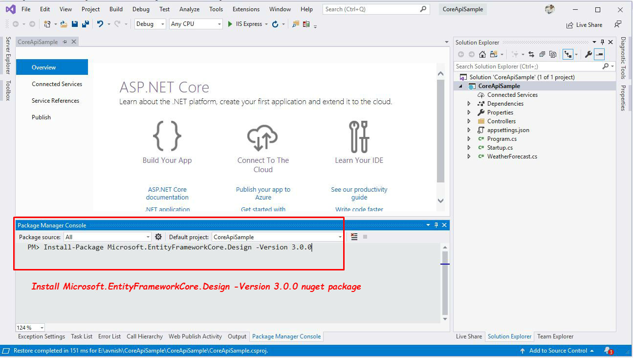Viewport: 633px width, 358px height.
Task: Open the Server Explorer side tab
Action: pos(8,55)
